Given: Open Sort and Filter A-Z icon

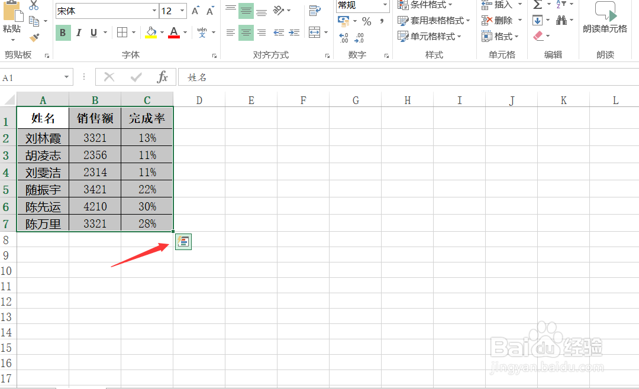Looking at the screenshot, I should point(561,5).
